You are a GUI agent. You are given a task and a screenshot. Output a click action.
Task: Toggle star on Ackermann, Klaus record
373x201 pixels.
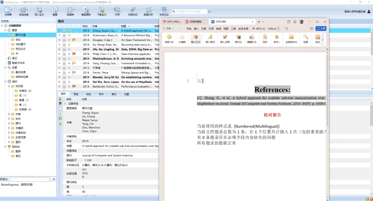click(69, 36)
